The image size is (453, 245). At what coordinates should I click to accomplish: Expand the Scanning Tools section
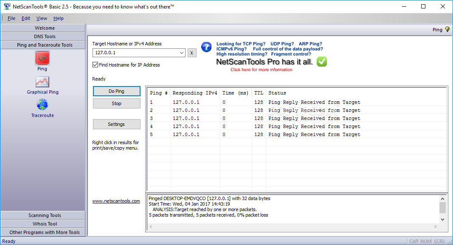43,215
